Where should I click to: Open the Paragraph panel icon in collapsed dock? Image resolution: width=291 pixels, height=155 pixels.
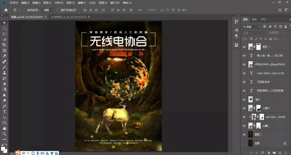tap(236, 36)
